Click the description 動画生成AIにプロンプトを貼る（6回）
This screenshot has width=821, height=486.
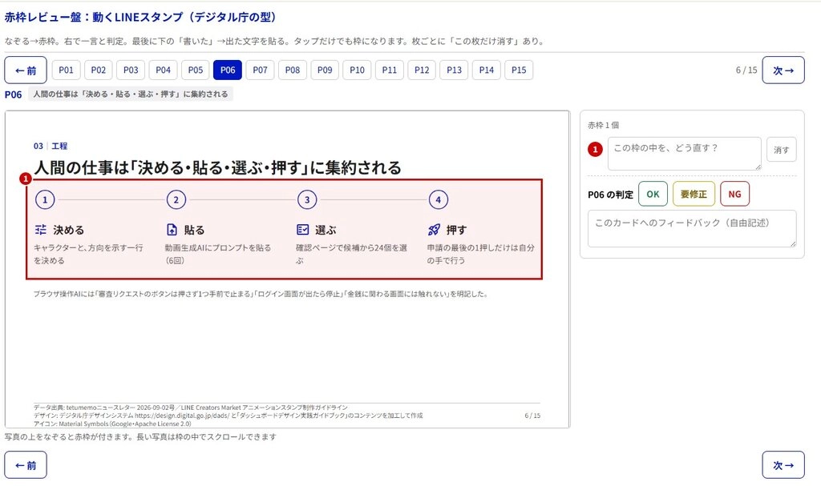point(218,254)
